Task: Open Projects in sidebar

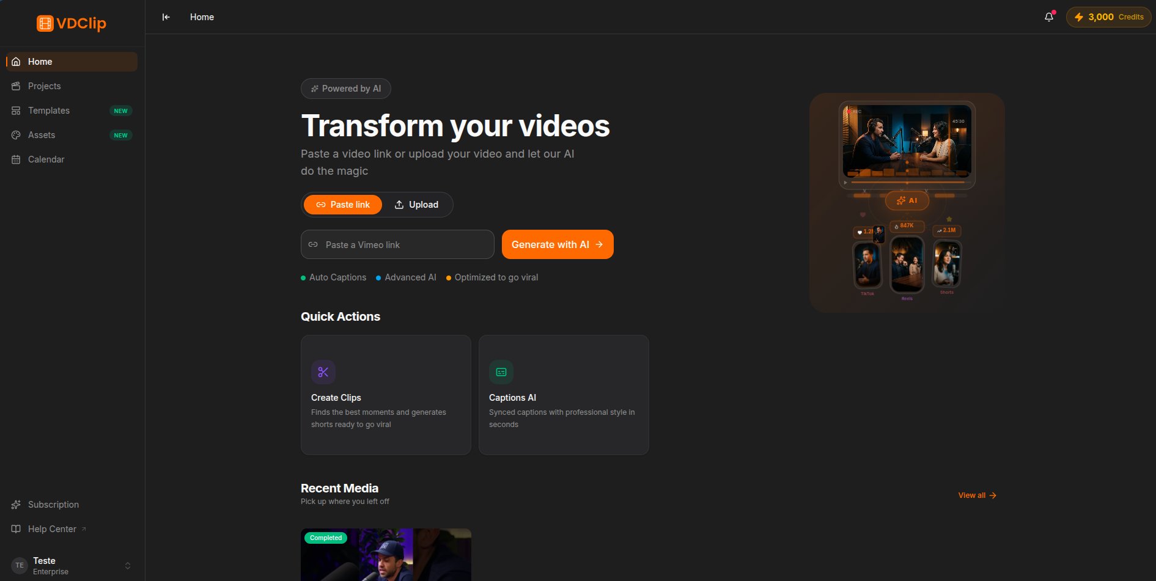Action: (72, 86)
